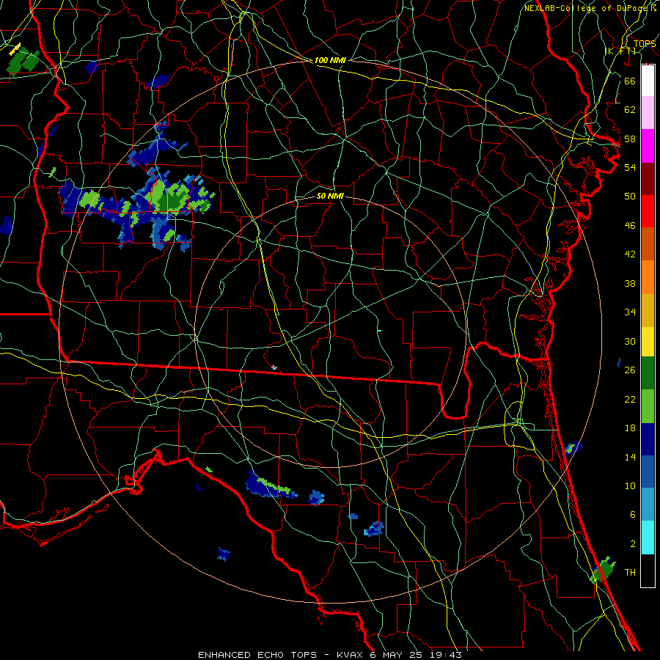
Task: Click the TOPS legend heading
Action: pos(645,43)
